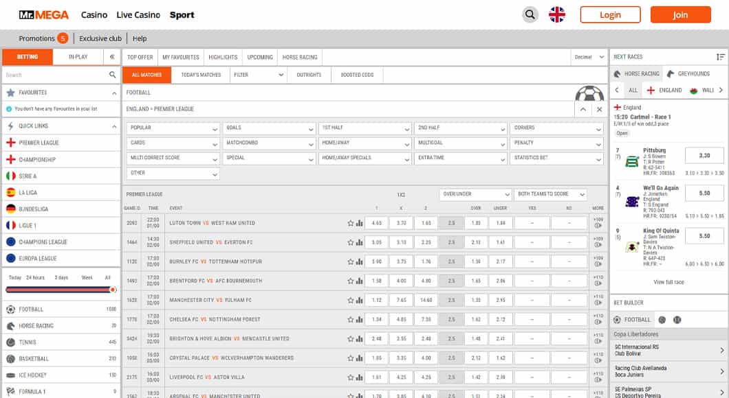Open the Highlights tab
This screenshot has width=729, height=398.
[223, 57]
